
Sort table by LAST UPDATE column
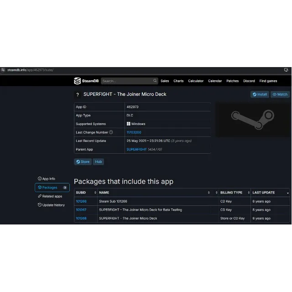[x=270, y=193]
